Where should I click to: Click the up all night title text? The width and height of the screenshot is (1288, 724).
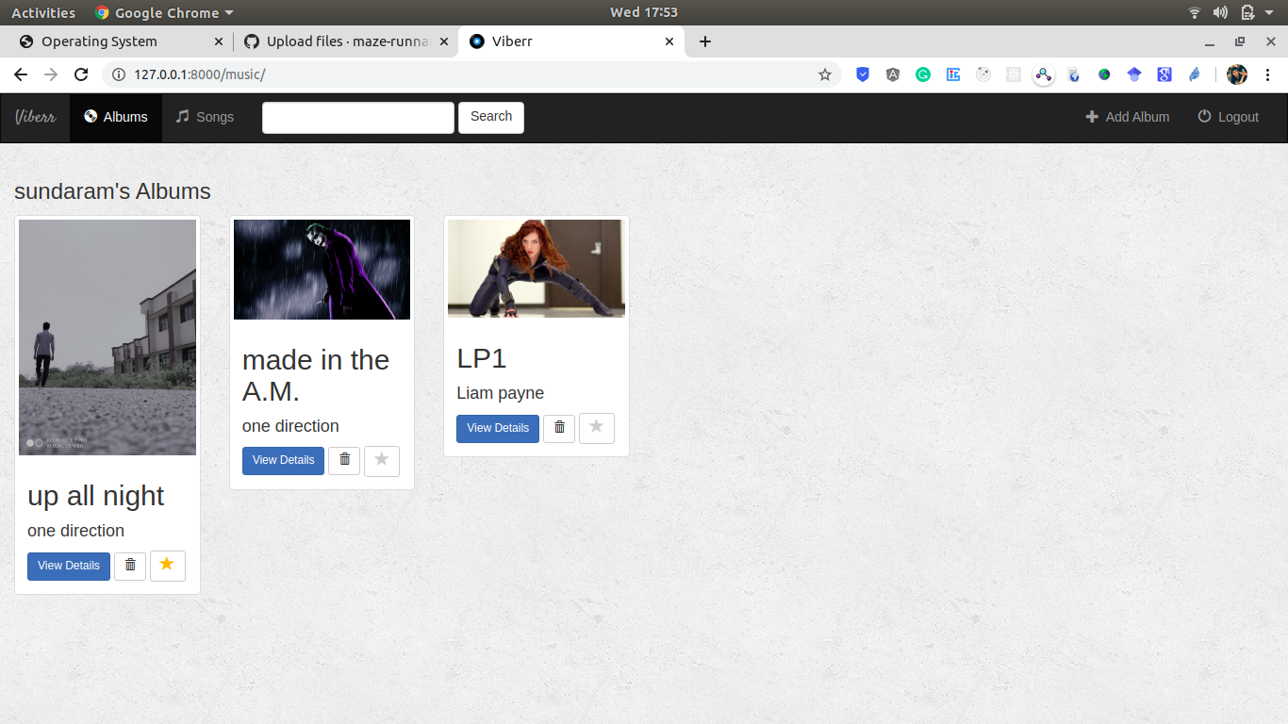(96, 496)
